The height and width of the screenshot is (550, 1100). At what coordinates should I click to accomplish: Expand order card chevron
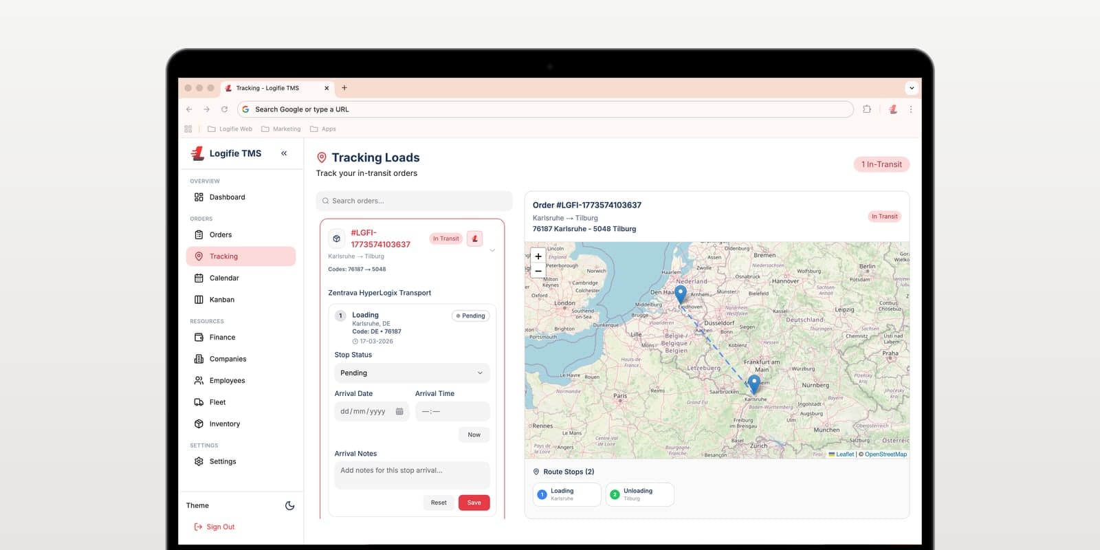[x=492, y=250]
